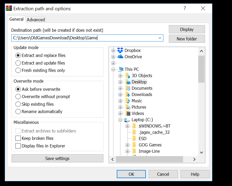Click the Downloads folder icon
The height and width of the screenshot is (186, 232).
[x=128, y=94]
